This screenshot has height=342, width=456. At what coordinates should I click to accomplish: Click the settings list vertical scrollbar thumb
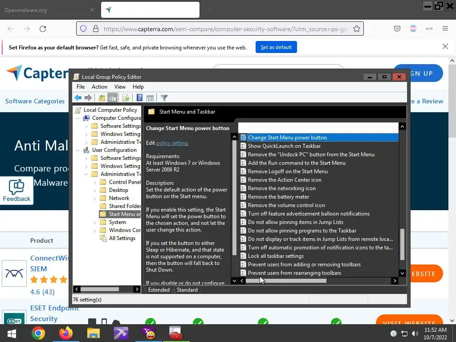[402, 244]
